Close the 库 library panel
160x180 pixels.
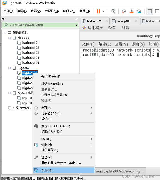77,19
